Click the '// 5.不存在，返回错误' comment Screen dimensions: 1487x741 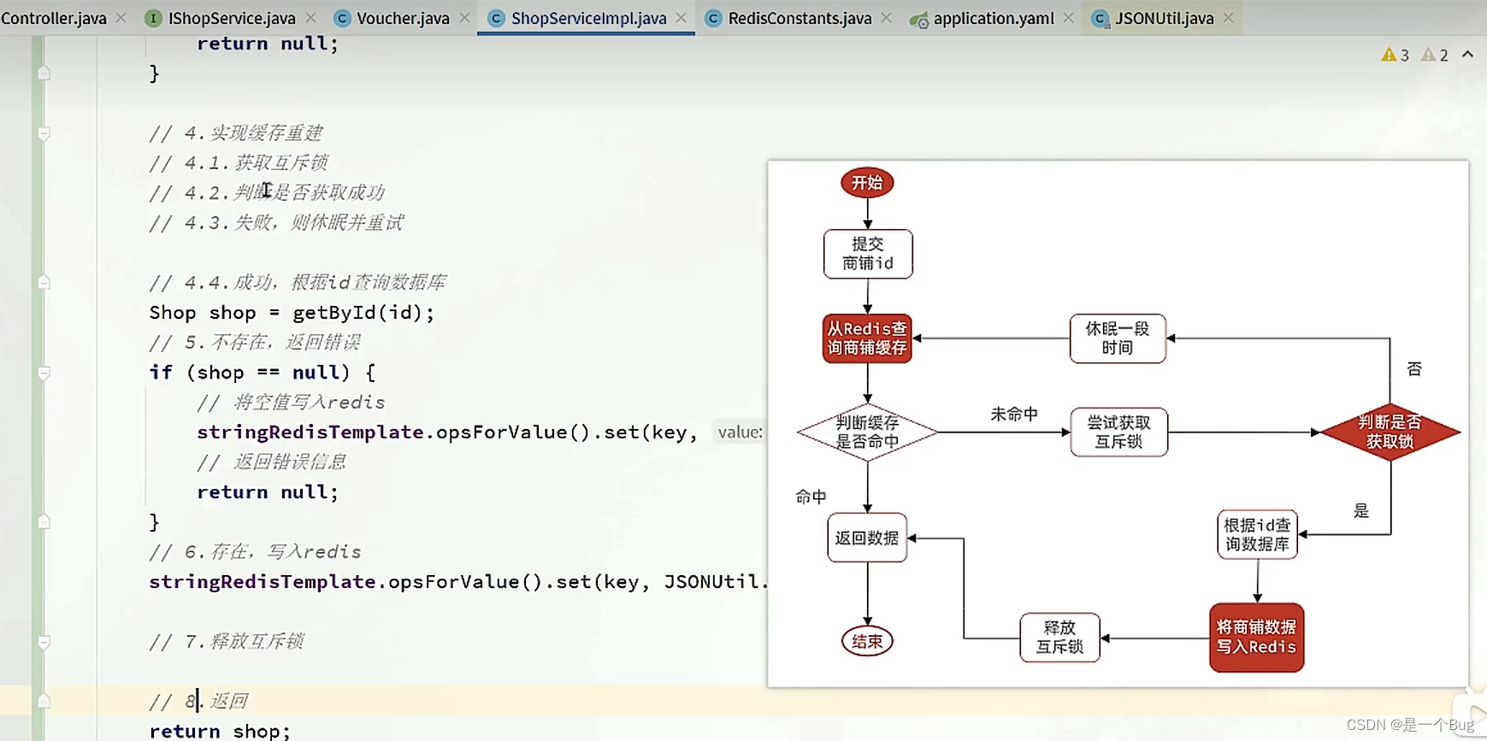(255, 342)
